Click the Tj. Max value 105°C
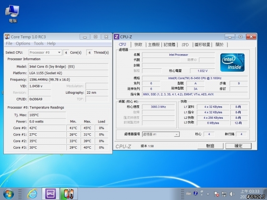The height and width of the screenshot is (200, 267). point(47,115)
